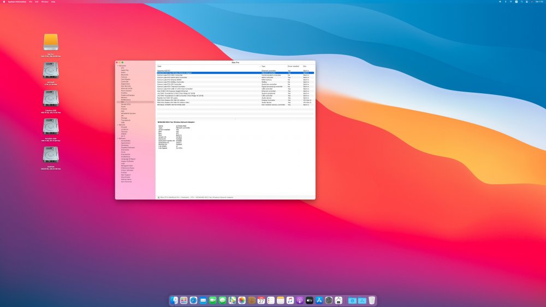
Task: Open Notes from the Dock
Action: click(280, 300)
